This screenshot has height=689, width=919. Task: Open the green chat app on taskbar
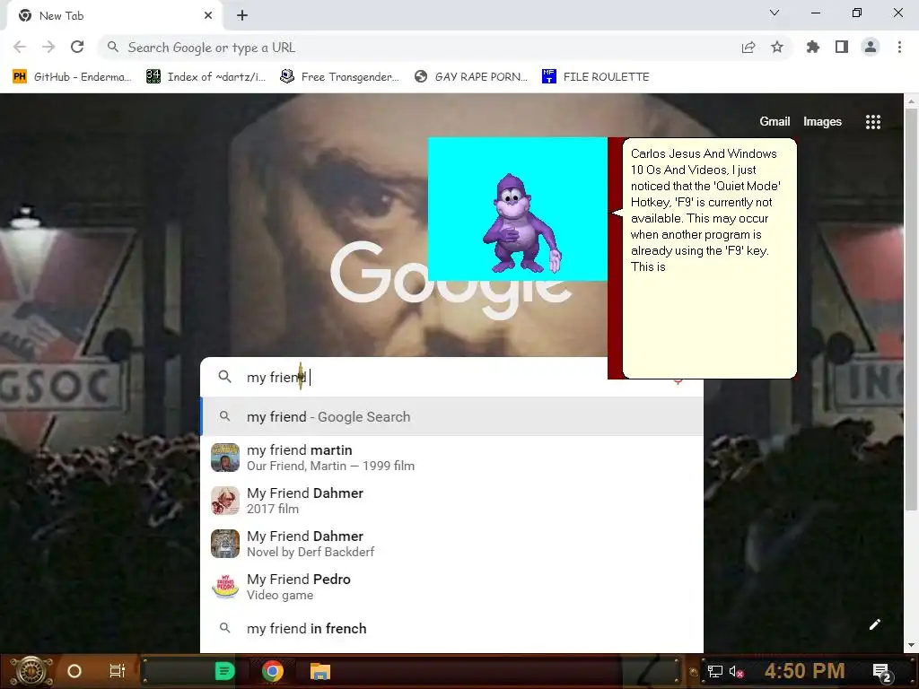coord(224,671)
